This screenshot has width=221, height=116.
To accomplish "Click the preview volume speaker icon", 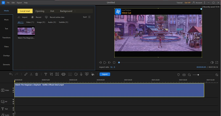I will [212, 63].
